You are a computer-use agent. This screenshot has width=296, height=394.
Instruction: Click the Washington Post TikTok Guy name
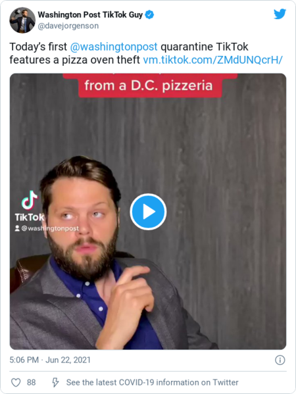[90, 15]
